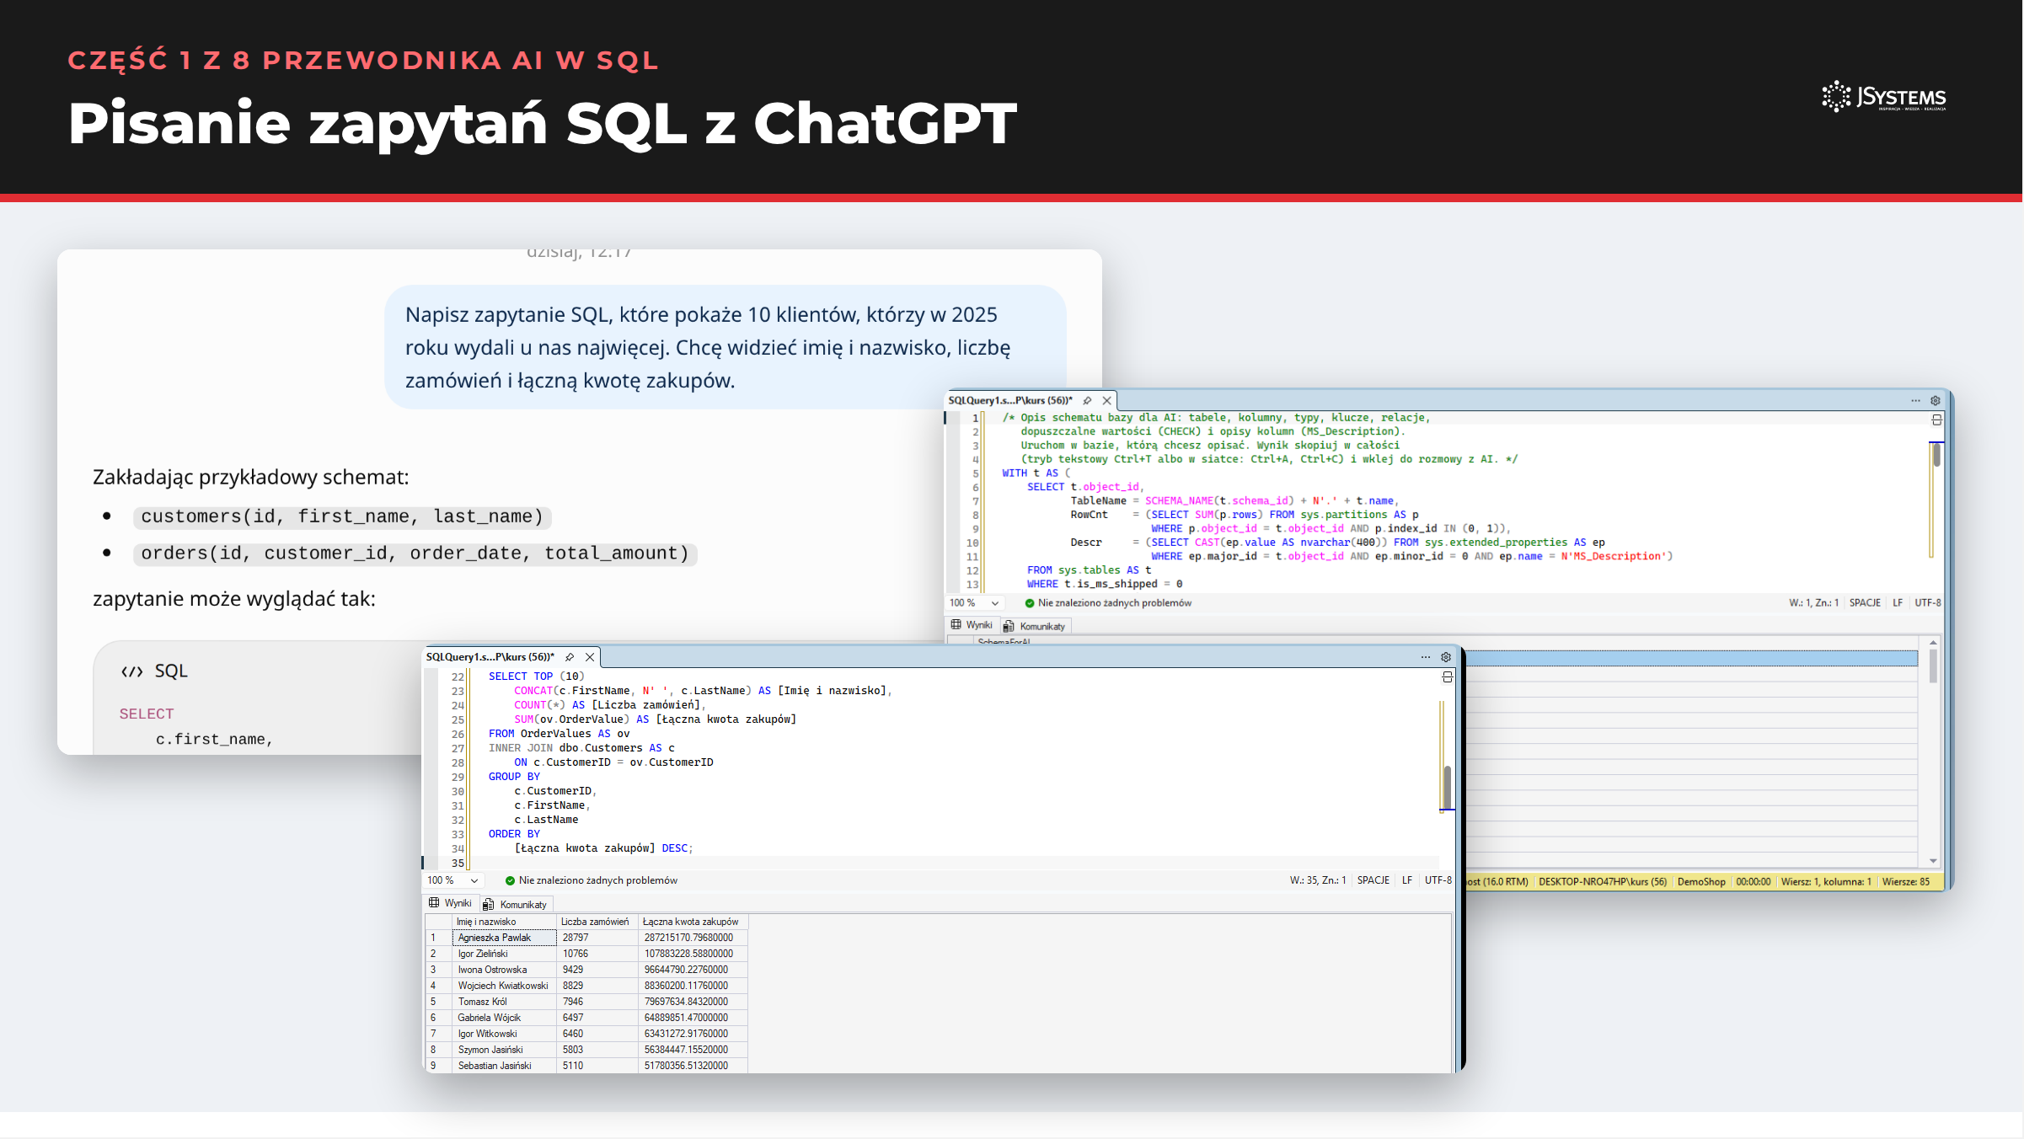Click the chat message about 10 klientów

coord(725,347)
